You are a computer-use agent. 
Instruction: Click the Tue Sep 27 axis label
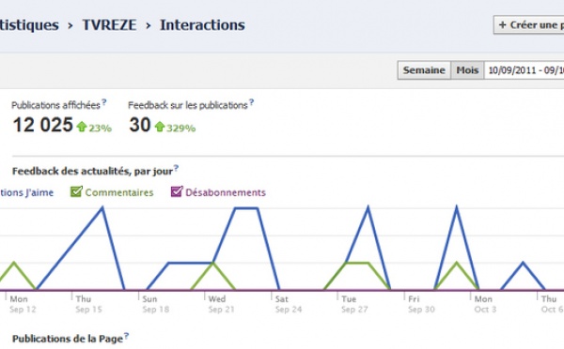(x=354, y=304)
